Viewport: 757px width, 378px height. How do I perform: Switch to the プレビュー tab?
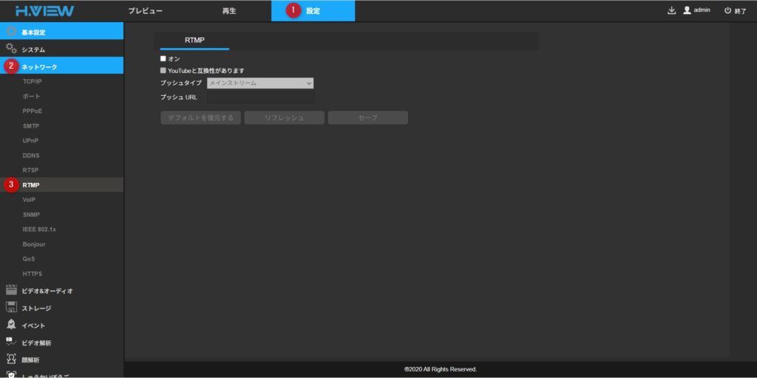[145, 10]
